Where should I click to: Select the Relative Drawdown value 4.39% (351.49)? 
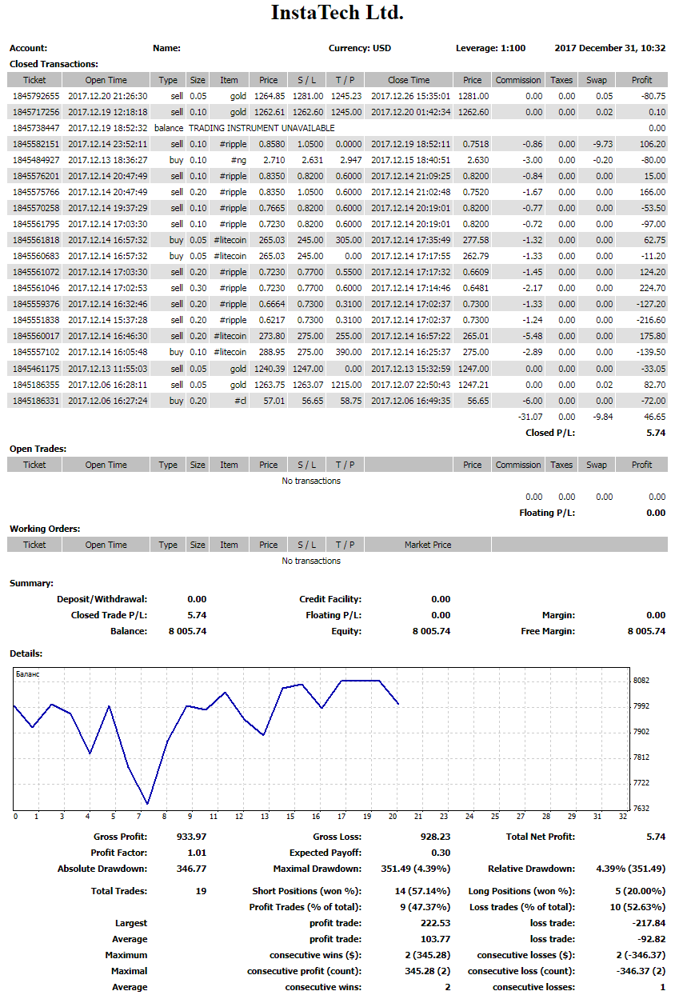point(631,869)
